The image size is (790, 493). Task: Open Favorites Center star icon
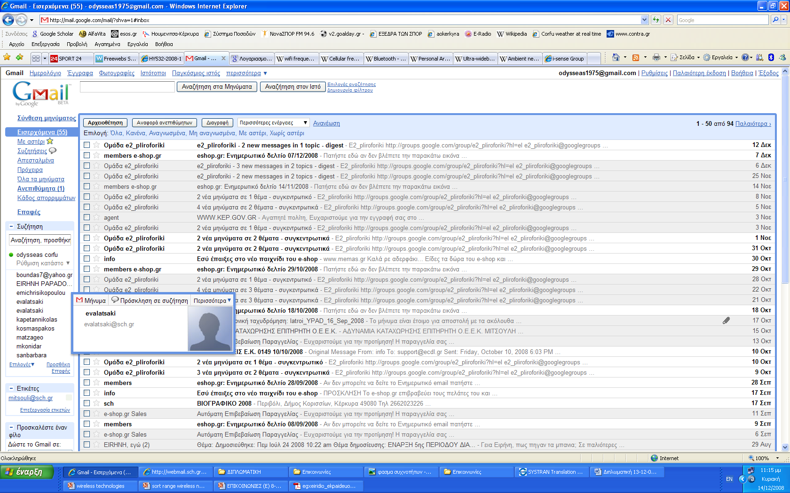pyautogui.click(x=7, y=57)
